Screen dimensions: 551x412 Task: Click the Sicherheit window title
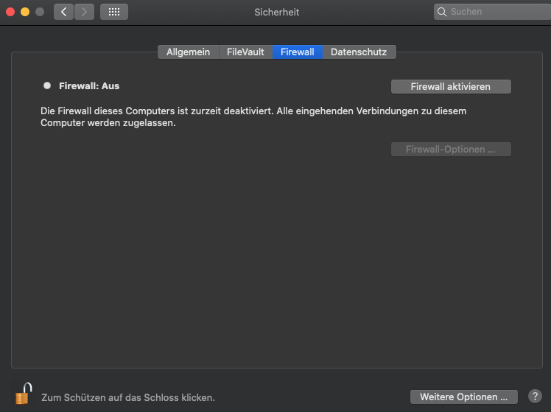pyautogui.click(x=276, y=12)
